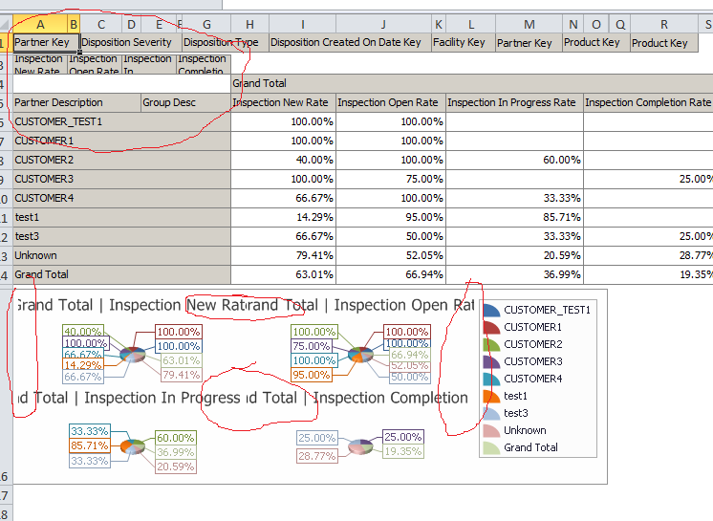Click the test3 legend entry text
This screenshot has height=521, width=713.
coord(516,413)
